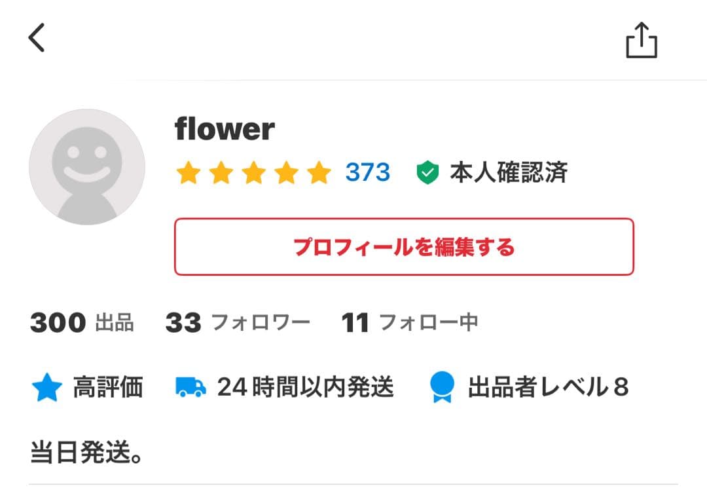
Task: Tap the blue medal seller level icon
Action: [443, 388]
